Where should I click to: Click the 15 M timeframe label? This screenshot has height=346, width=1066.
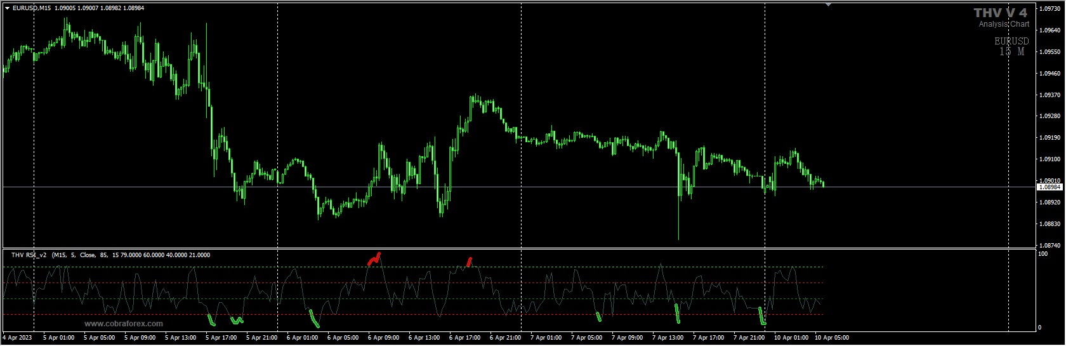point(1011,52)
